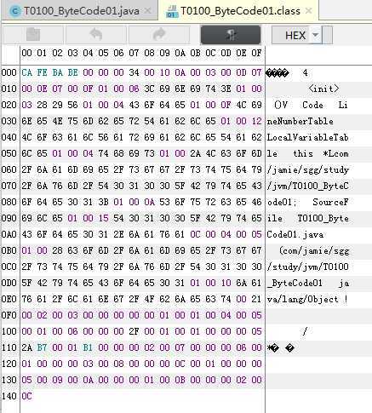Viewport: 372px width, 413px height.
Task: Close the T0100_ByteCode01.java tab
Action: click(x=148, y=11)
